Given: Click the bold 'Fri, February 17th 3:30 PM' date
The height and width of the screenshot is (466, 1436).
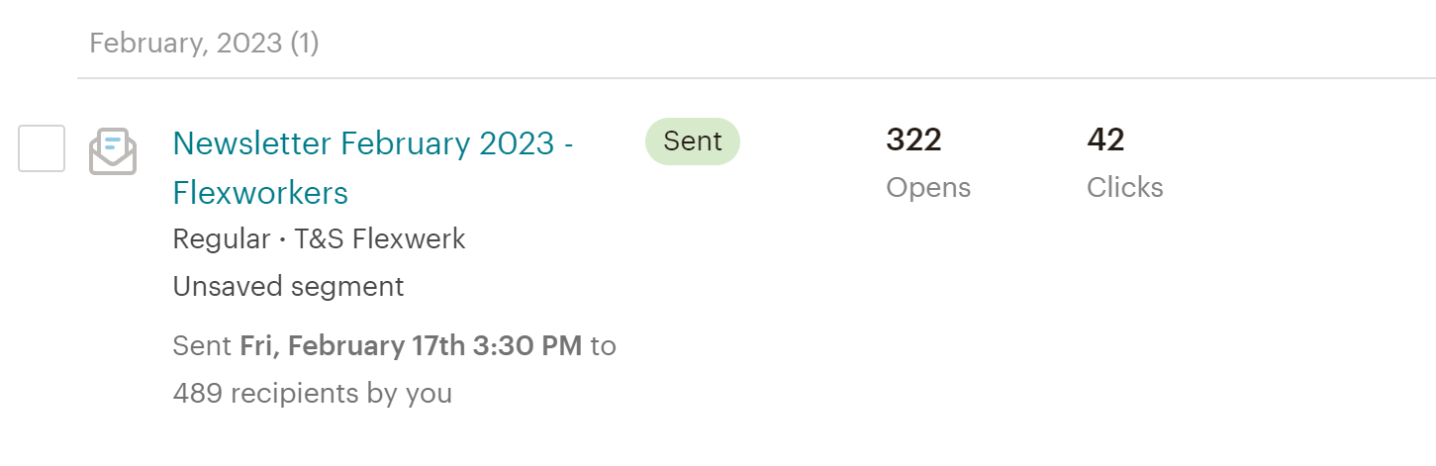Looking at the screenshot, I should pyautogui.click(x=411, y=346).
